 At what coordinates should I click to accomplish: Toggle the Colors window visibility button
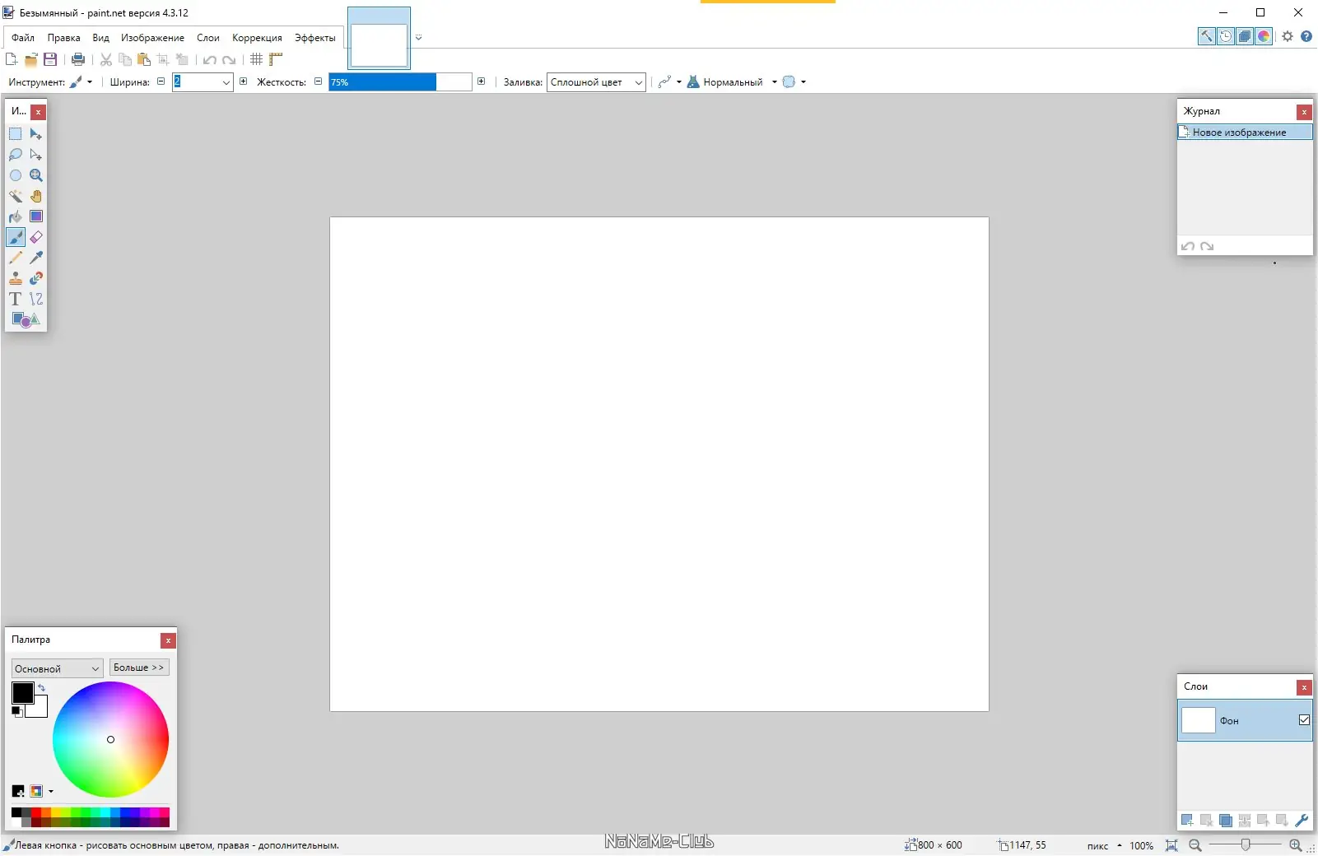pyautogui.click(x=1264, y=36)
